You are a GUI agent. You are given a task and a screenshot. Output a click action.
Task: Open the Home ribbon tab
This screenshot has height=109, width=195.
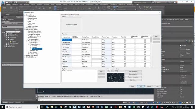pos(8,5)
